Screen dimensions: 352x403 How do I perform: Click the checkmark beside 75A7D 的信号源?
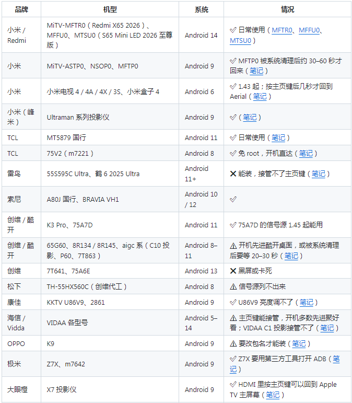233,225
